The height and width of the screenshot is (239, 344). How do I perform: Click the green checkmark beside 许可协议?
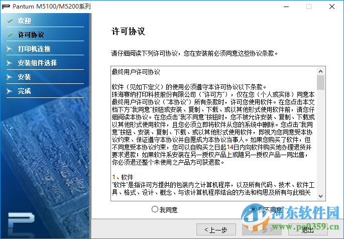[10, 35]
